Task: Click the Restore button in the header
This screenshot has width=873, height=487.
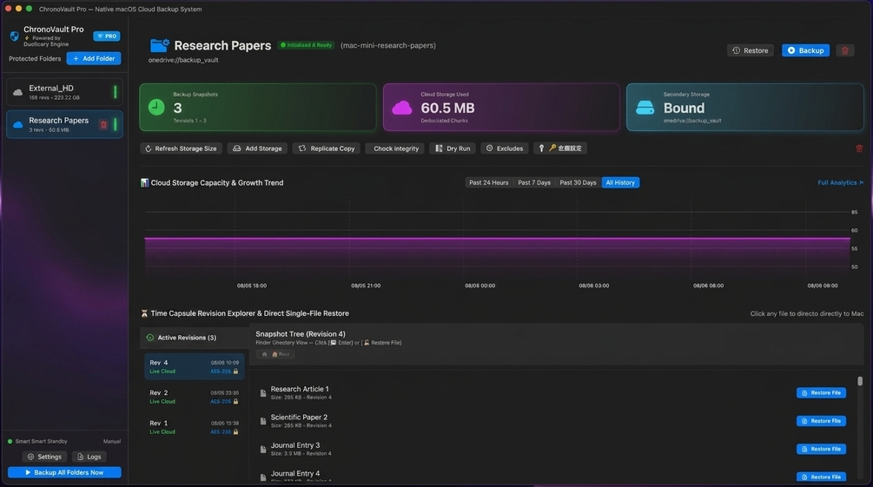Action: 750,50
